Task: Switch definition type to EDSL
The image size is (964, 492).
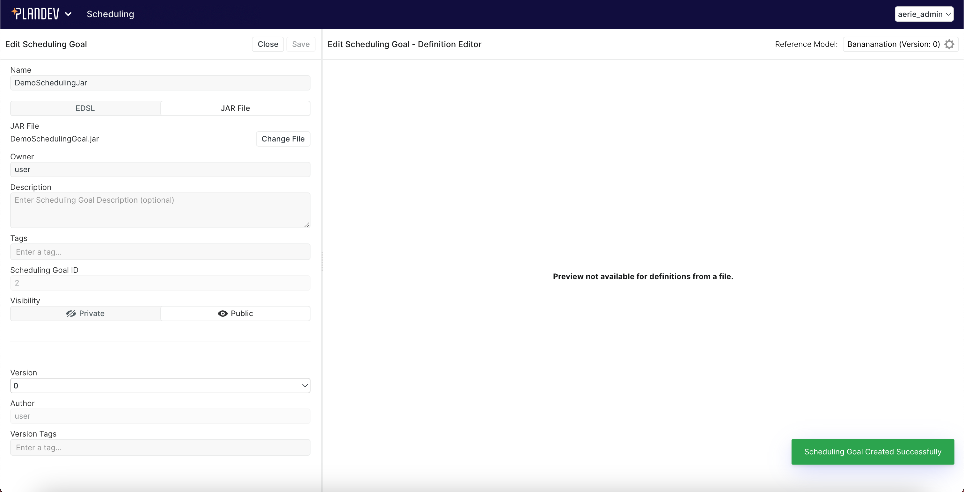Action: tap(85, 108)
